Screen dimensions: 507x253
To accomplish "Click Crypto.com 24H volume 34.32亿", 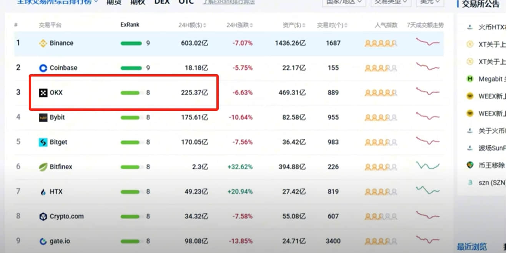I will pyautogui.click(x=196, y=216).
